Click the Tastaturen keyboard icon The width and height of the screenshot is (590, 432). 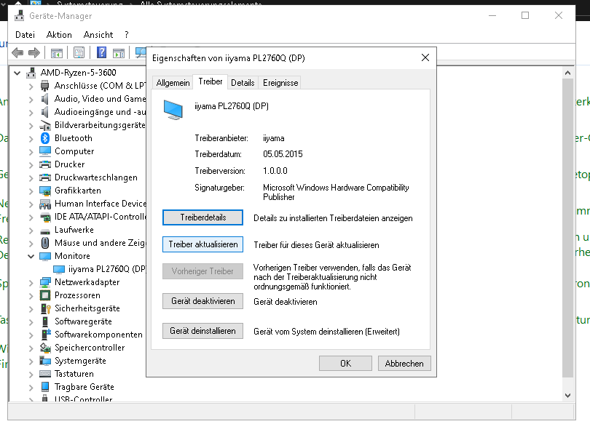coord(45,374)
